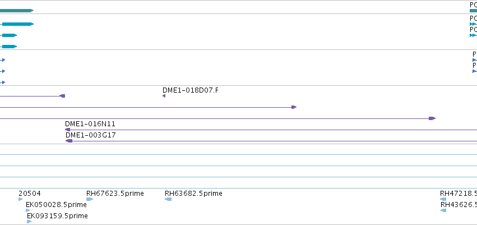The width and height of the screenshot is (477, 225).
Task: Click the RH43626 EST glyph
Action: pyautogui.click(x=443, y=210)
